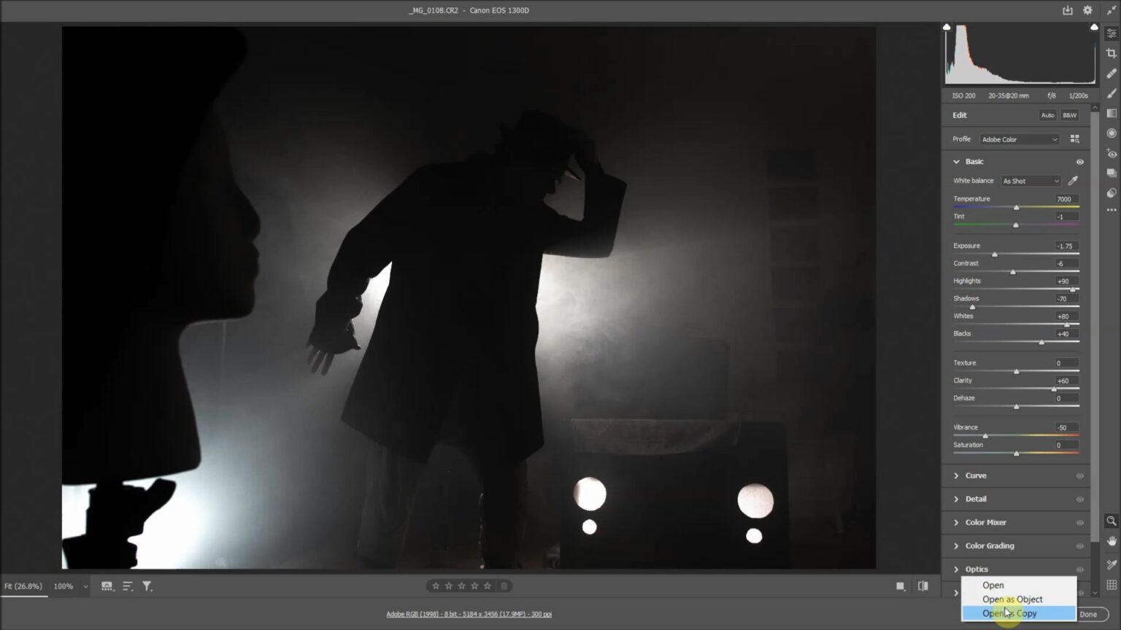Select the Zoom tool
Image resolution: width=1121 pixels, height=630 pixels.
click(1111, 521)
